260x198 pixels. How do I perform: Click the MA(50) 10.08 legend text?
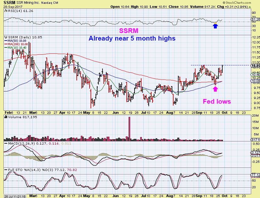17,41
